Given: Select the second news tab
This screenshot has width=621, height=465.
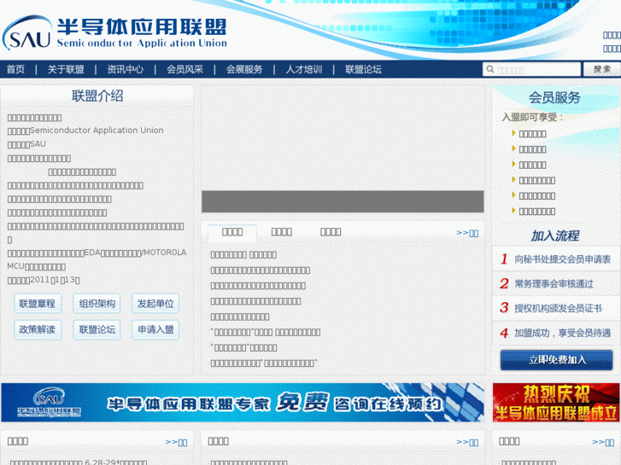Looking at the screenshot, I should coord(282,232).
